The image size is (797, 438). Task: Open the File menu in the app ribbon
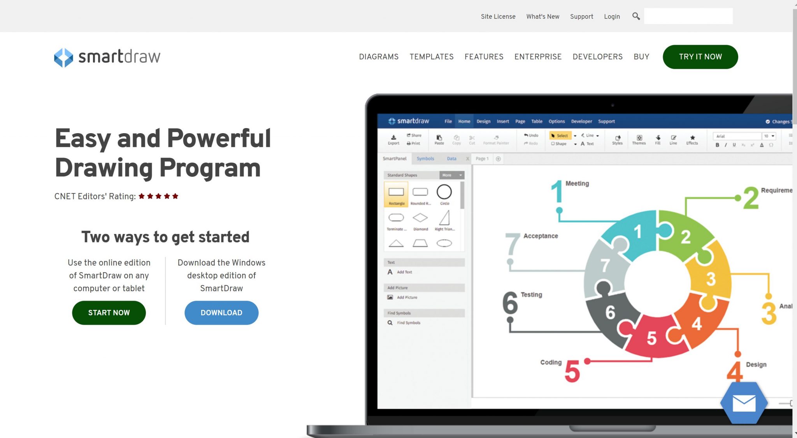pyautogui.click(x=448, y=121)
